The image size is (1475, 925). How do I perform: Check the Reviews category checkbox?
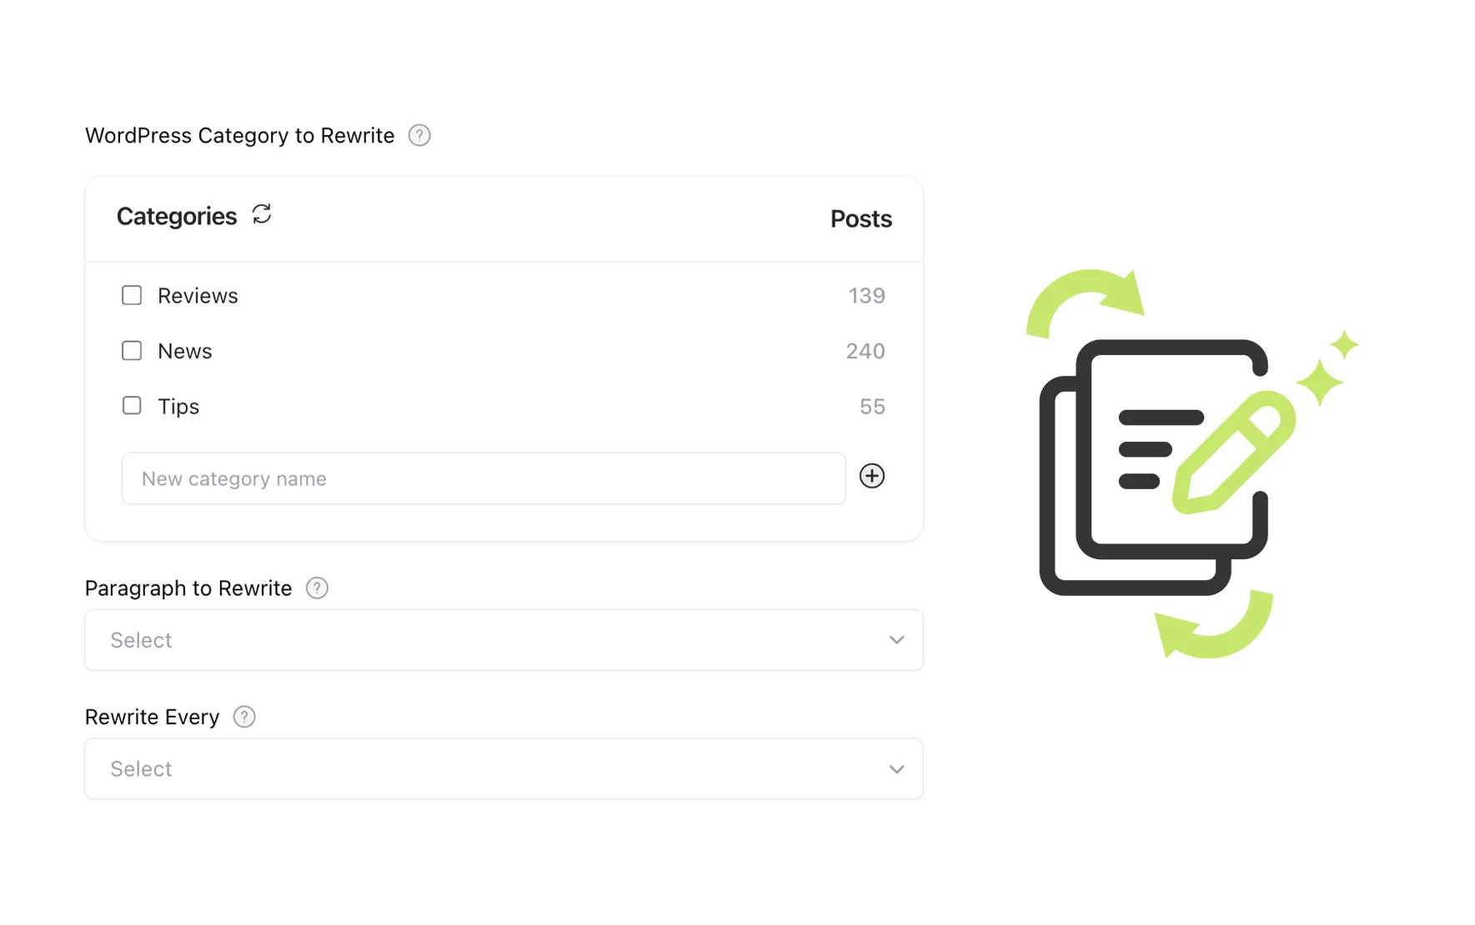pos(132,295)
